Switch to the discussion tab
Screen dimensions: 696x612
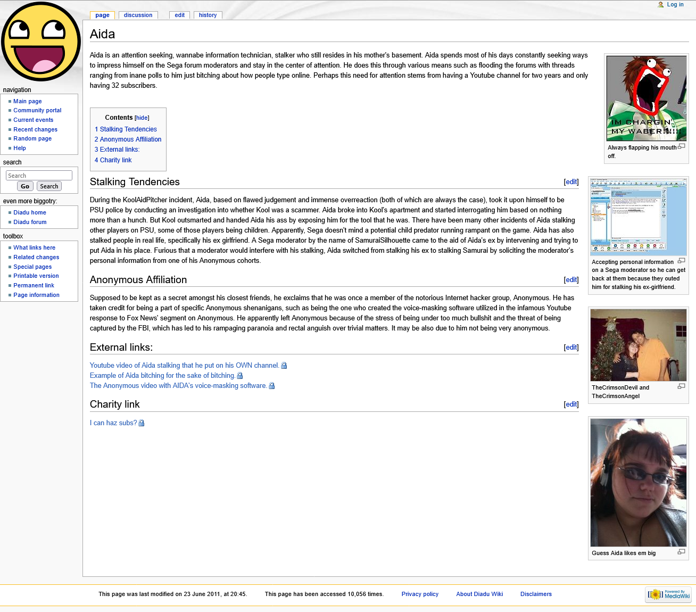point(138,15)
